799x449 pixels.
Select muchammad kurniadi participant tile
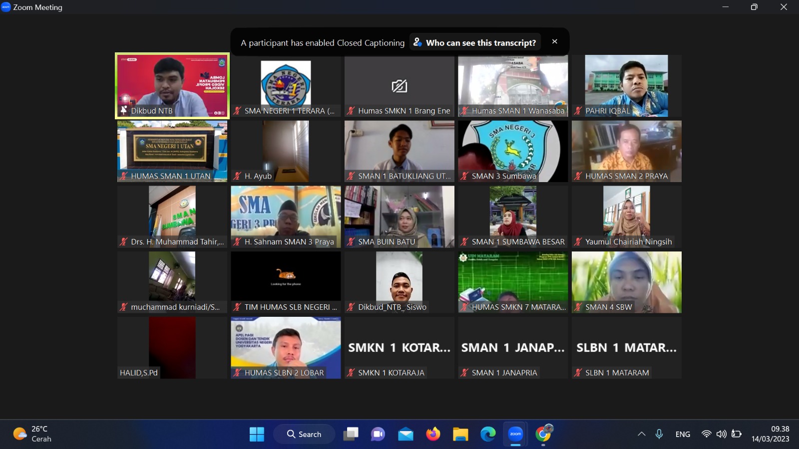pos(172,282)
